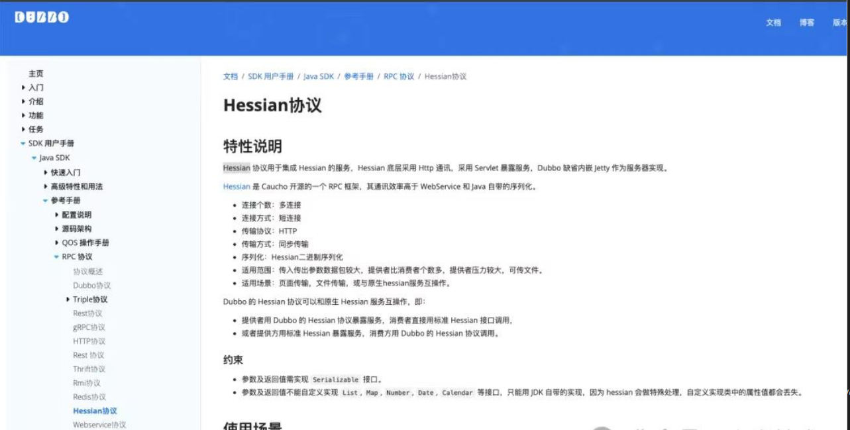Open 协议概述 sidebar page
The width and height of the screenshot is (850, 430).
[x=88, y=272]
